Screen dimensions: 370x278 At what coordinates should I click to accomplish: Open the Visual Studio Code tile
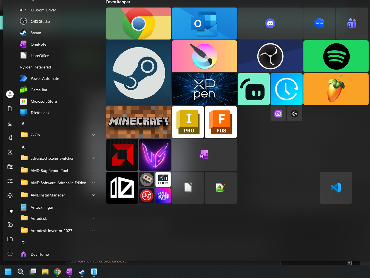[x=336, y=188]
